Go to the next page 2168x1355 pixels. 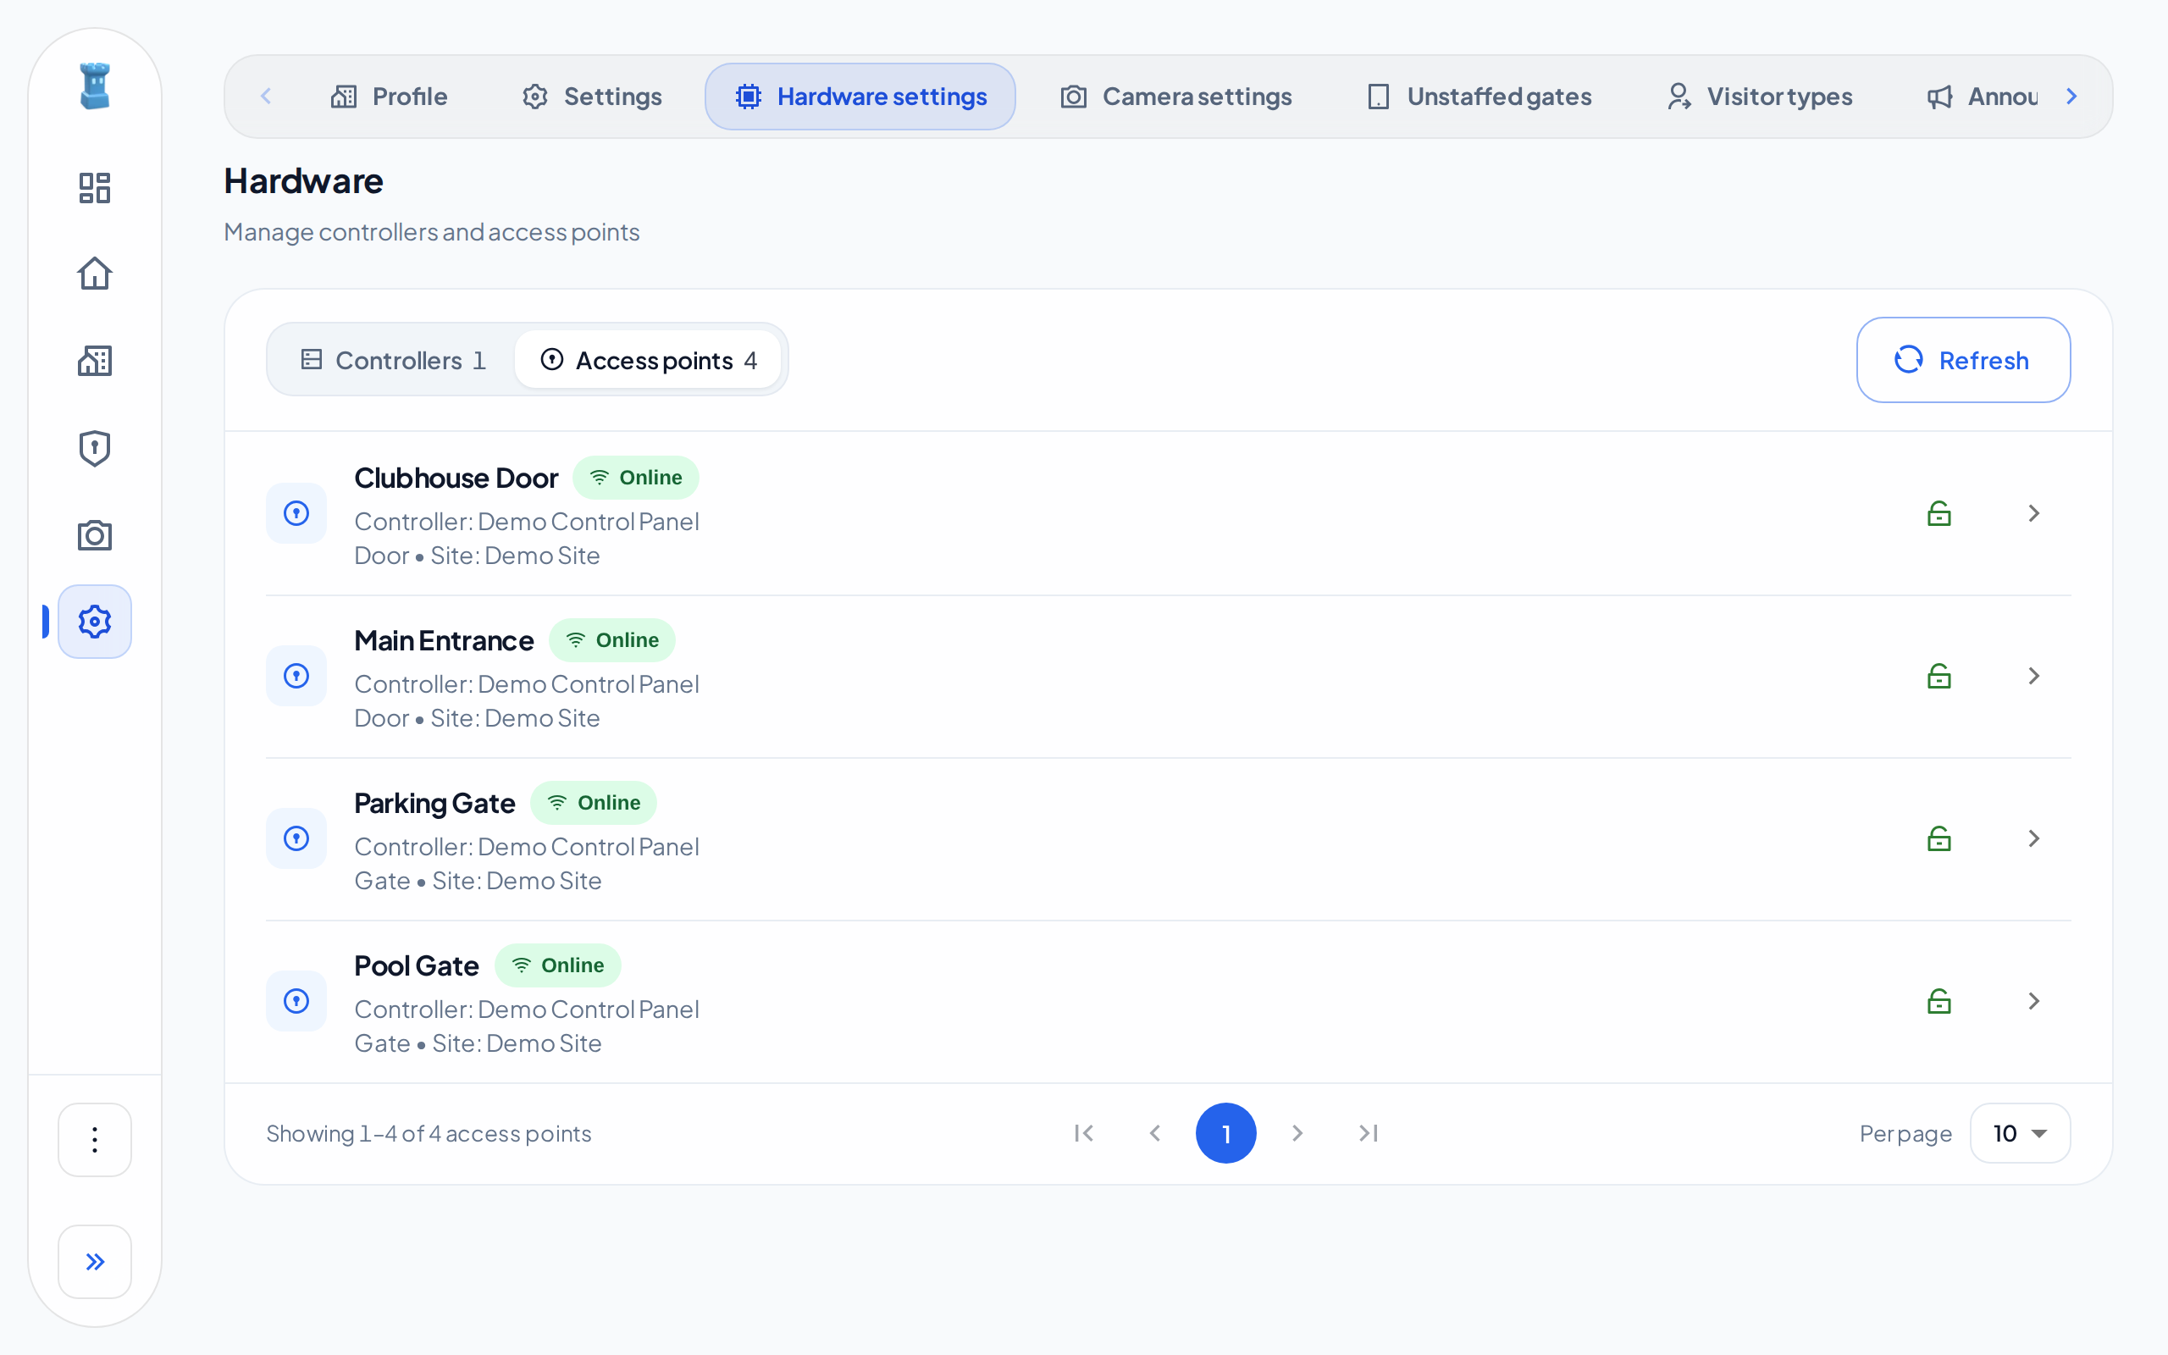coord(1297,1134)
